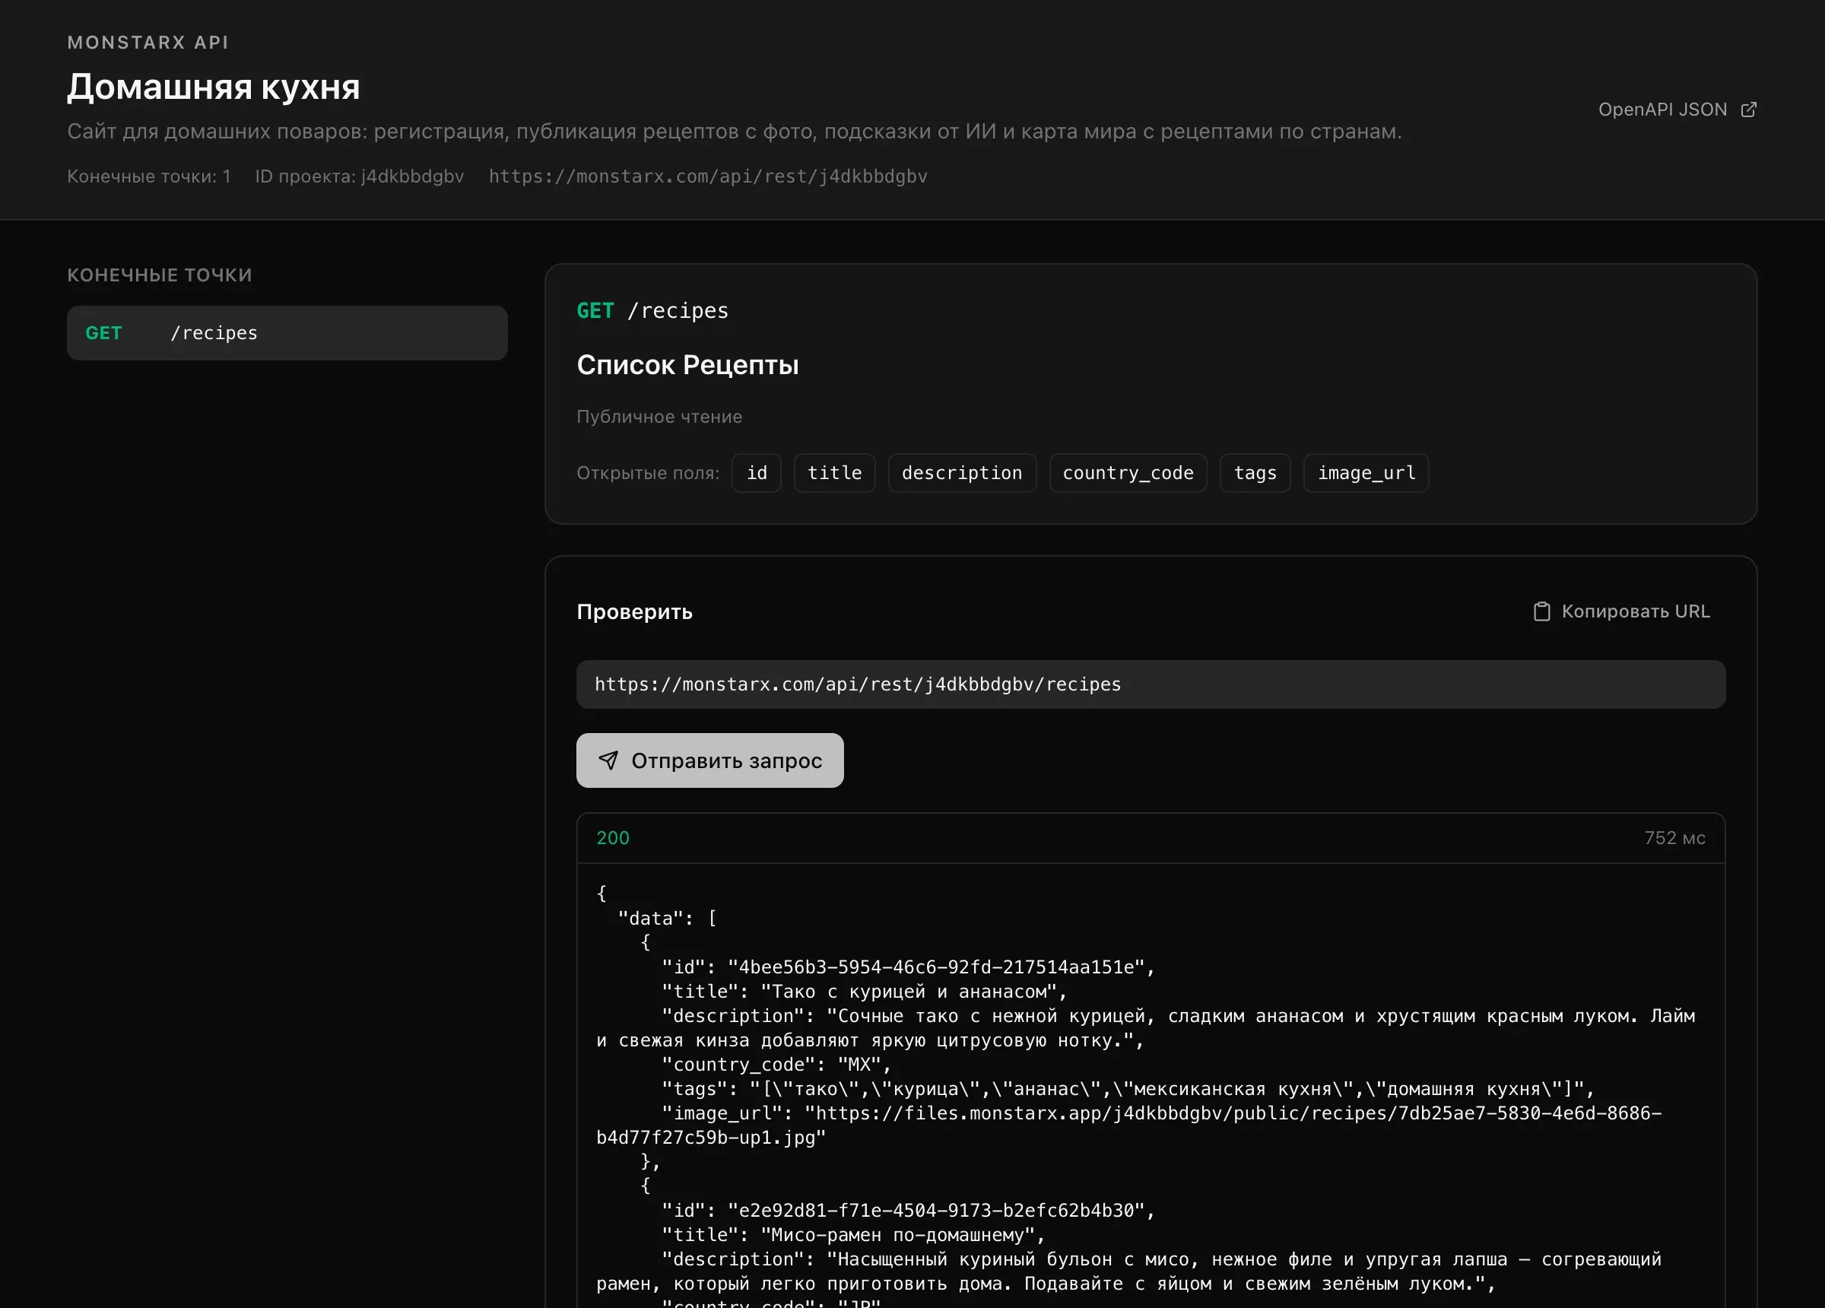Click the site description starting Сайт для домашних поваров
This screenshot has width=1825, height=1308.
click(734, 132)
